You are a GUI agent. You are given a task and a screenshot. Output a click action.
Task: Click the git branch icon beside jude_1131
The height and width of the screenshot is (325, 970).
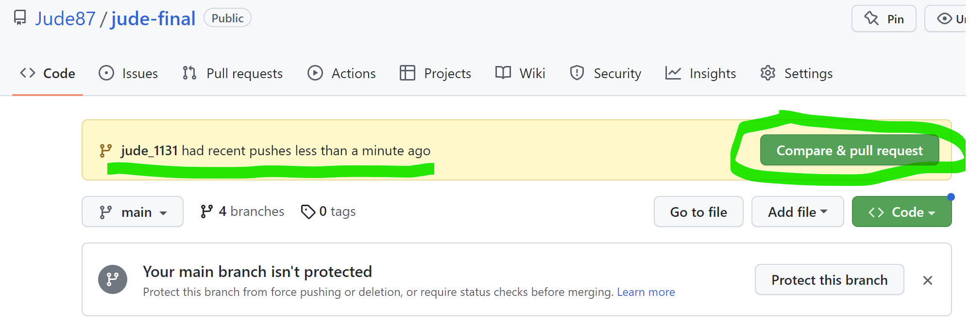105,151
